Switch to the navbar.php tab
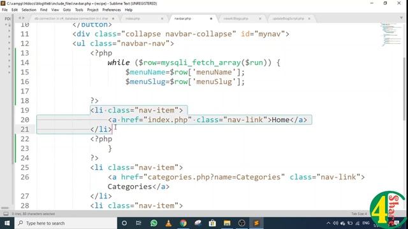Viewport: 408px width, 229px height. [x=183, y=18]
